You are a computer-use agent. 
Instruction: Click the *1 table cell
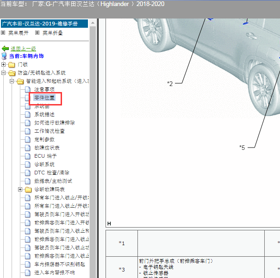click(122, 243)
